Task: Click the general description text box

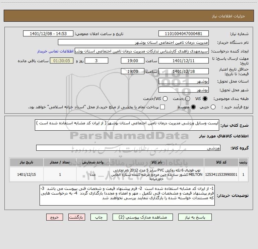Action: [127, 125]
